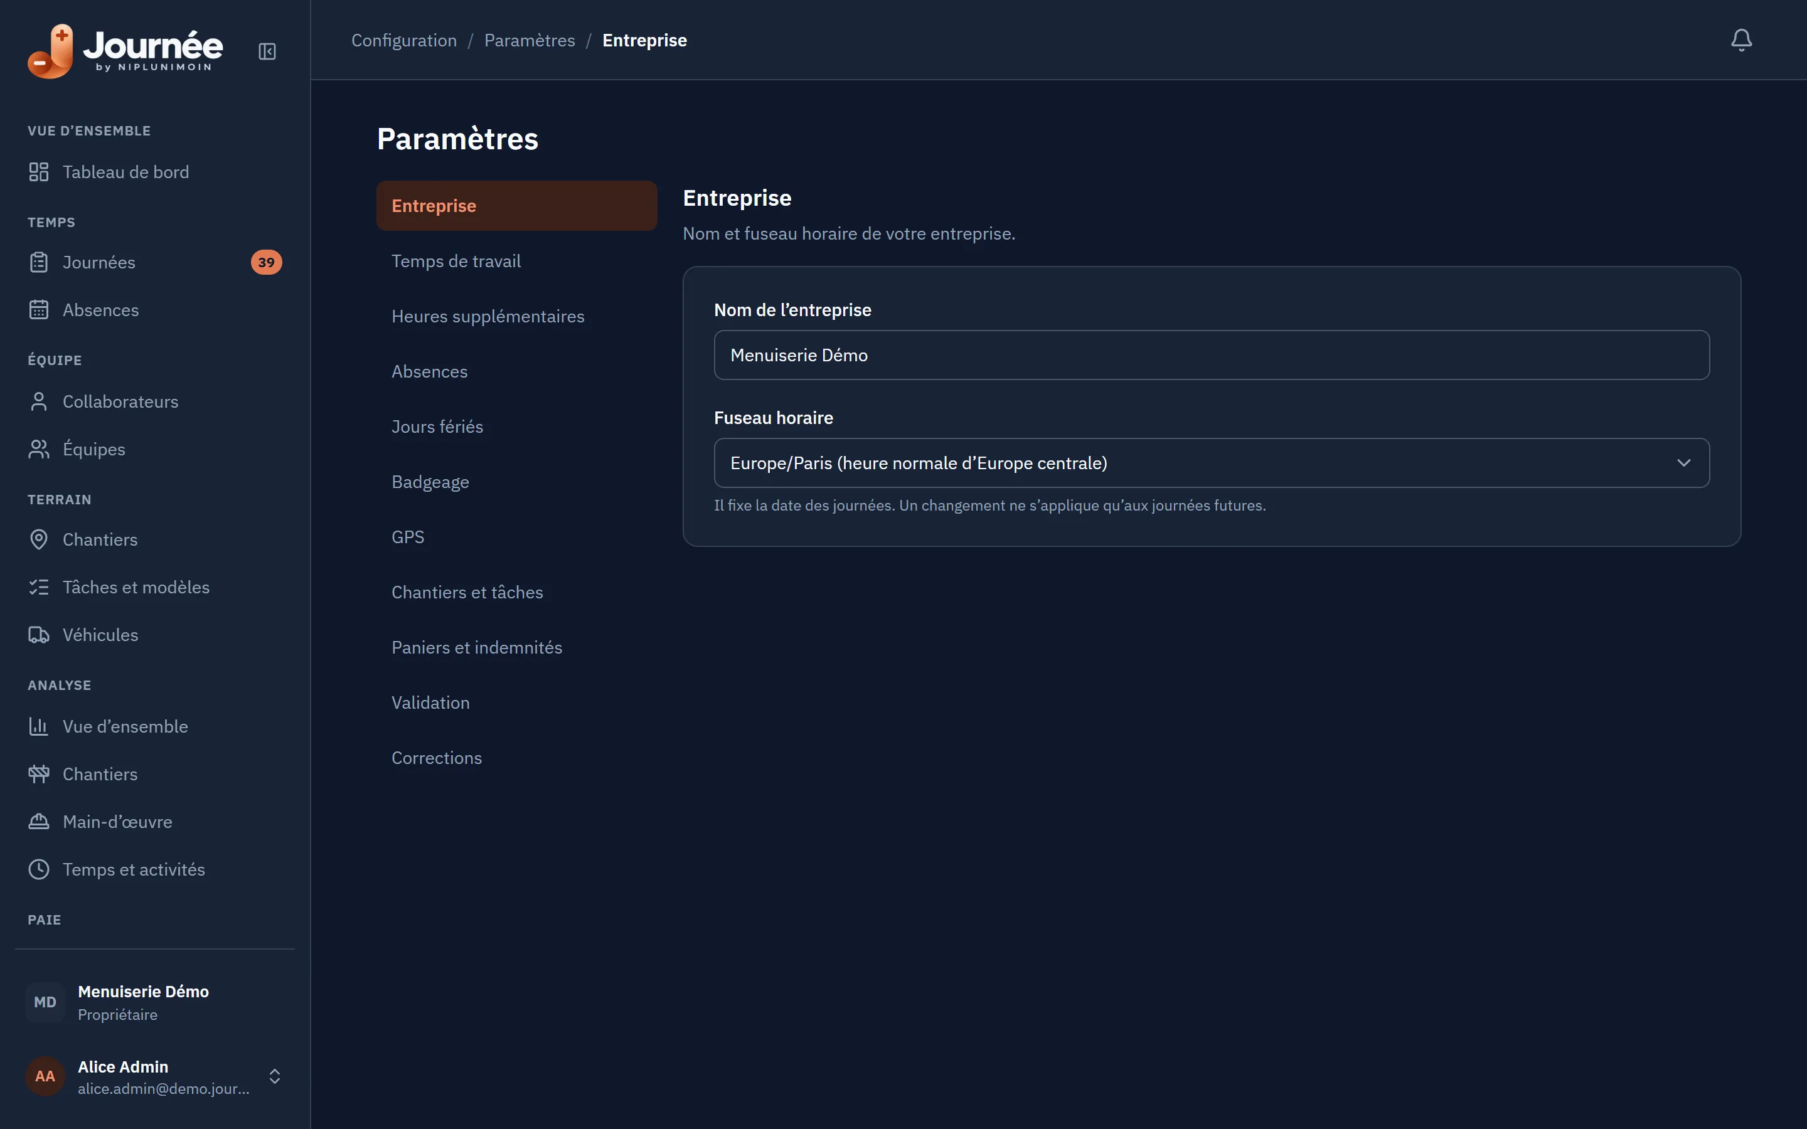Click the Journées badge showing 39
This screenshot has width=1807, height=1129.
point(266,262)
